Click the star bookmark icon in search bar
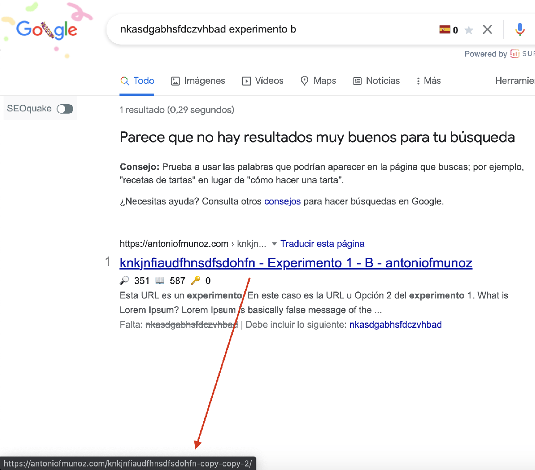 coord(469,30)
